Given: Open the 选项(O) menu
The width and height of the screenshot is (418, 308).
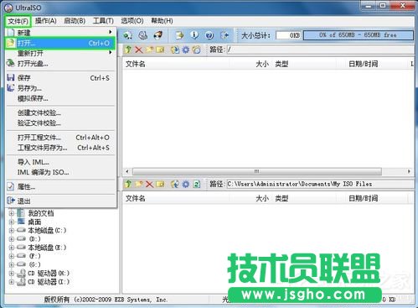Looking at the screenshot, I should 132,21.
